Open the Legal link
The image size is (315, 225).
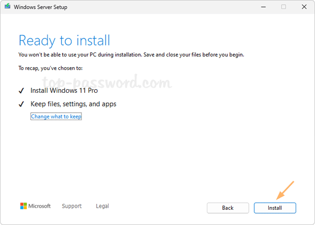pos(102,206)
